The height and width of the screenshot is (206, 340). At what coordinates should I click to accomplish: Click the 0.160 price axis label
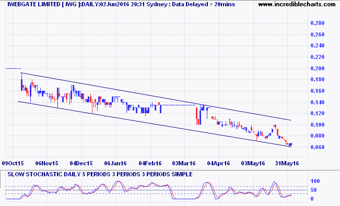[318, 91]
